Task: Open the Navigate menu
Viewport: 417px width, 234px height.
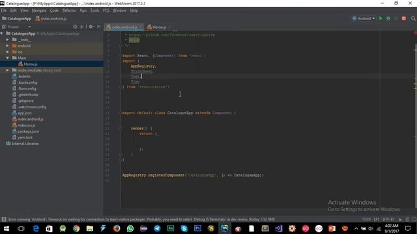Action: (39, 10)
